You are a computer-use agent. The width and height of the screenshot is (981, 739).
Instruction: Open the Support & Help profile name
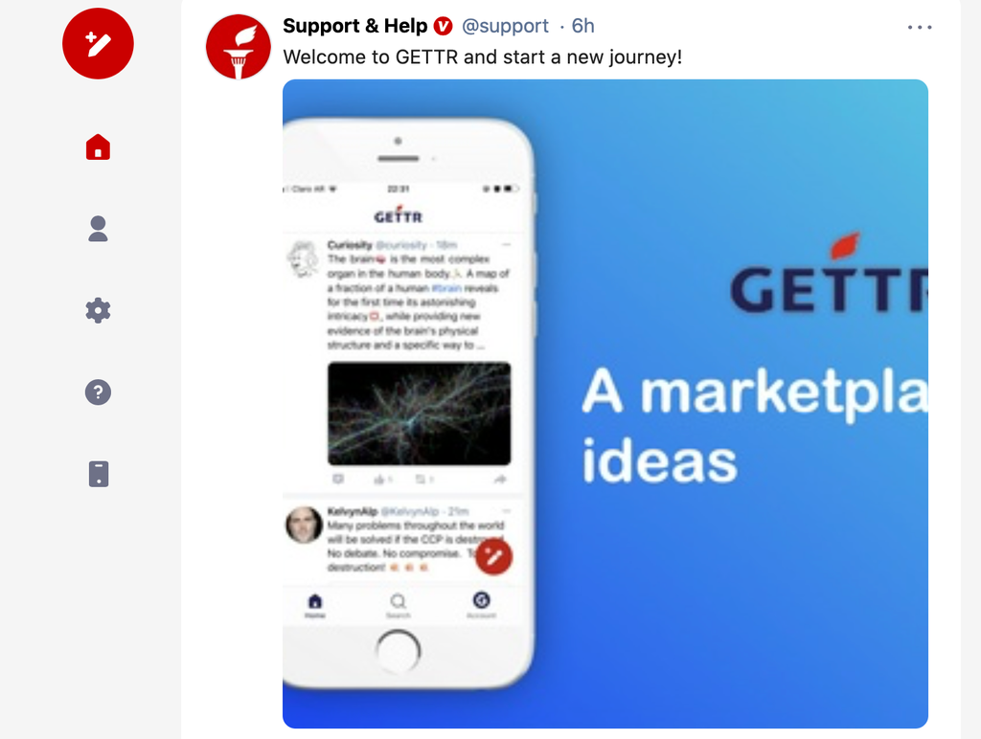354,26
